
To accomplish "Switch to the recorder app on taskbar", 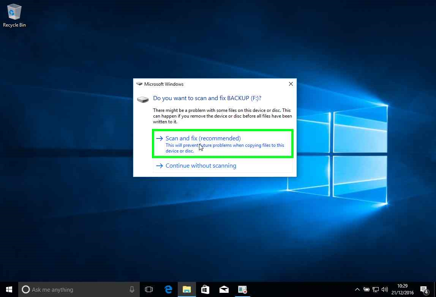I will 242,289.
